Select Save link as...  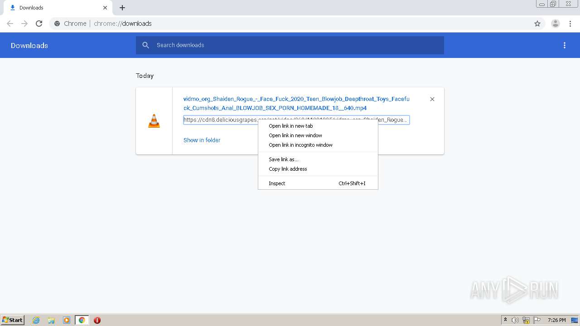pyautogui.click(x=318, y=159)
